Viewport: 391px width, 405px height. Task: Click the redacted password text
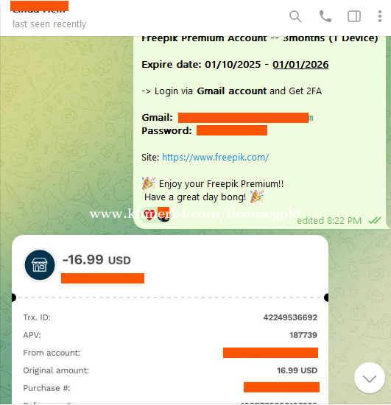pos(232,130)
